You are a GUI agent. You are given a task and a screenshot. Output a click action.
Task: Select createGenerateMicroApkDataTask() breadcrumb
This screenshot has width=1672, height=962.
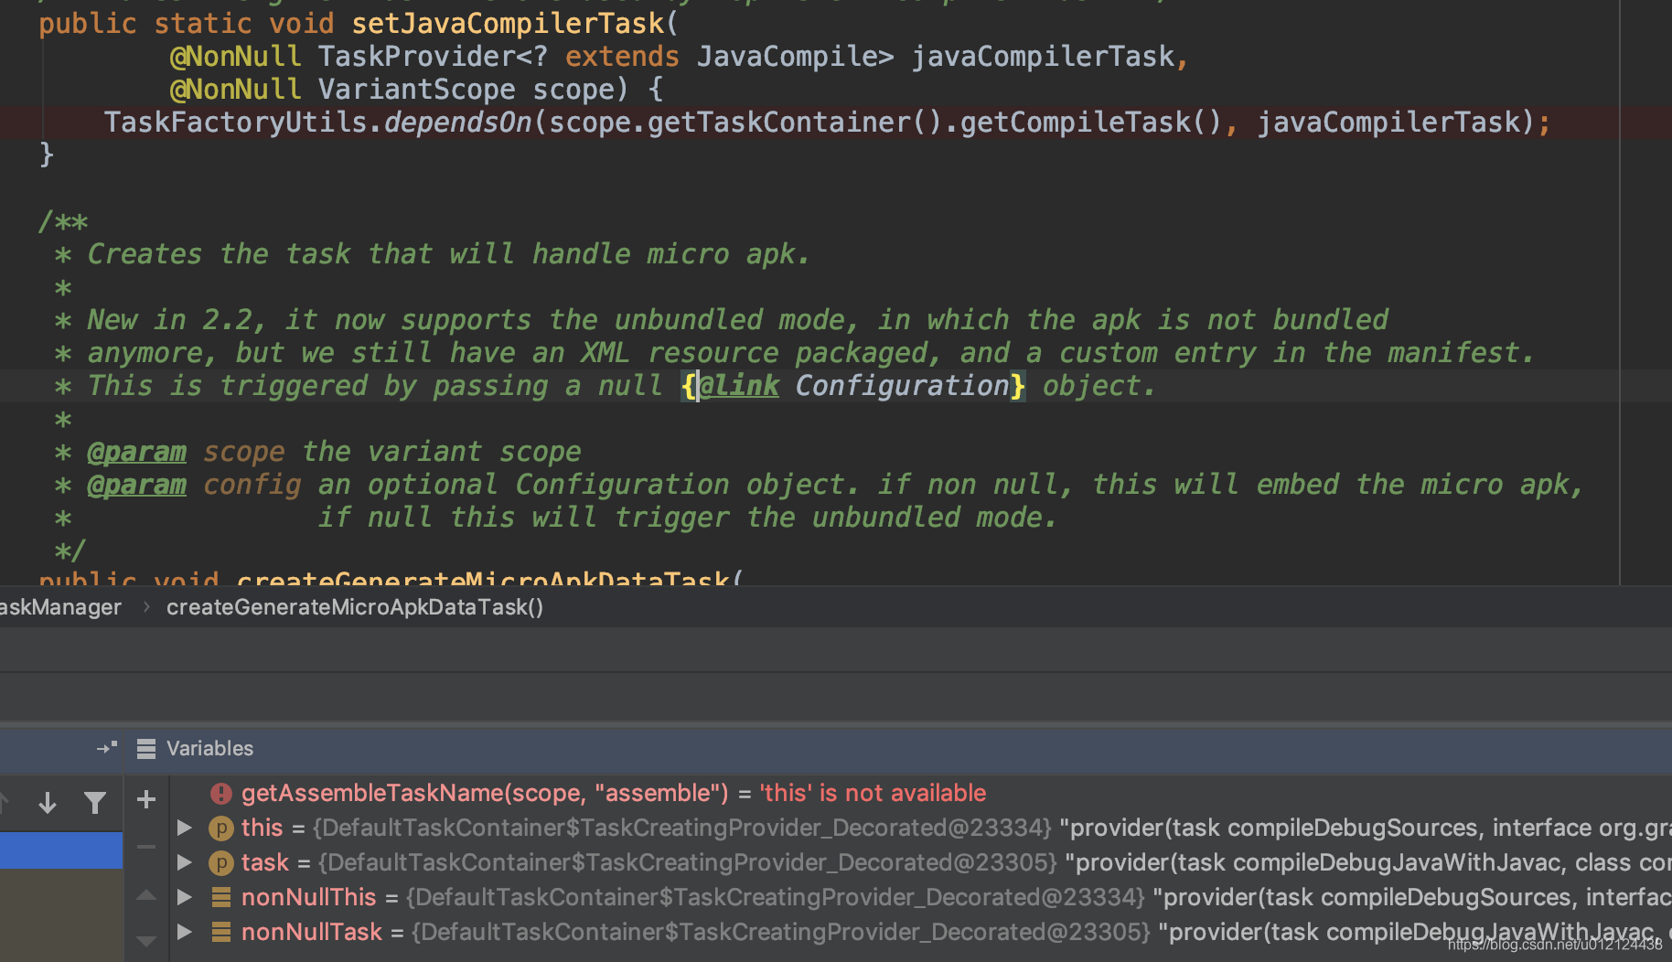[x=355, y=607]
